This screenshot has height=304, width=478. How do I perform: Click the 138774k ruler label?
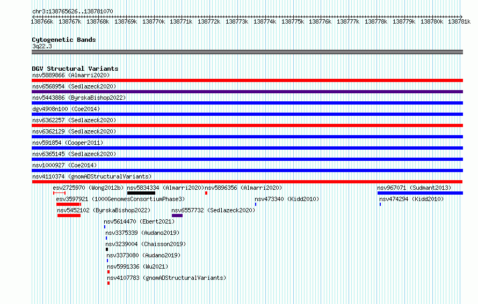coord(265,21)
